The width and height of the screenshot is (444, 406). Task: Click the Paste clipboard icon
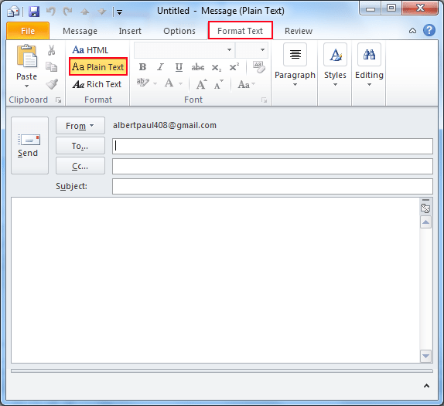pyautogui.click(x=27, y=56)
